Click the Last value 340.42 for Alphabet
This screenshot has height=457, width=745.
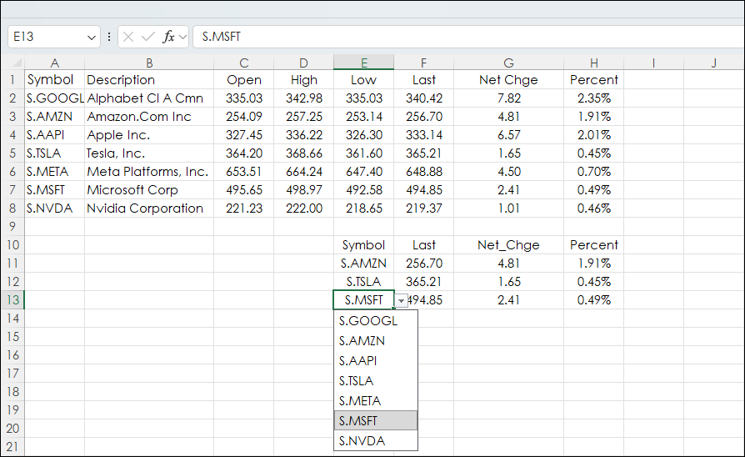pyautogui.click(x=424, y=98)
